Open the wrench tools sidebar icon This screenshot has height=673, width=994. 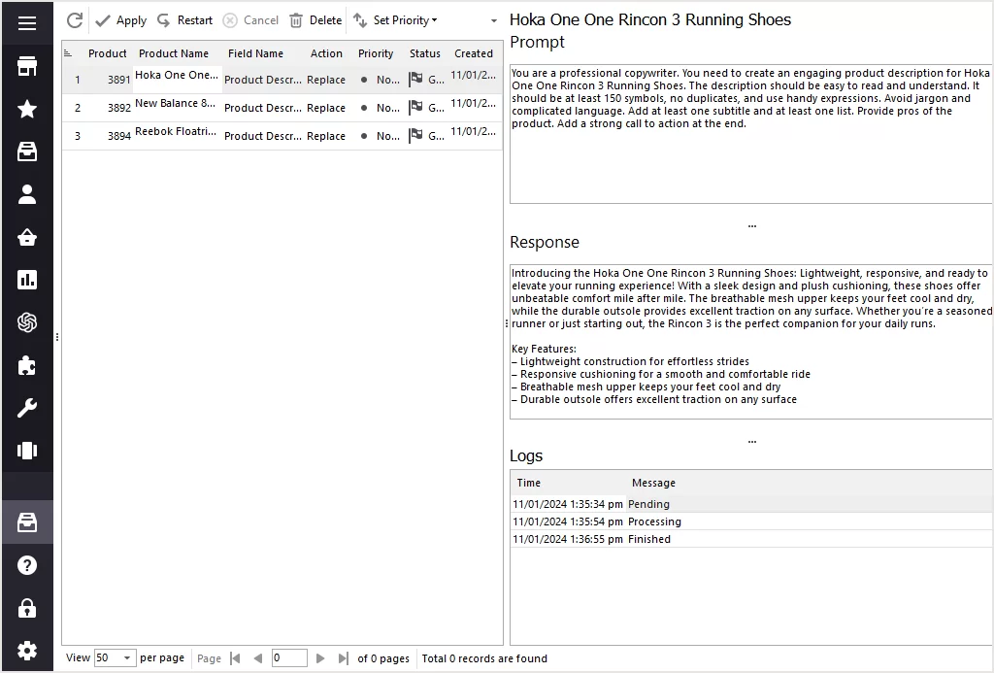click(x=27, y=408)
